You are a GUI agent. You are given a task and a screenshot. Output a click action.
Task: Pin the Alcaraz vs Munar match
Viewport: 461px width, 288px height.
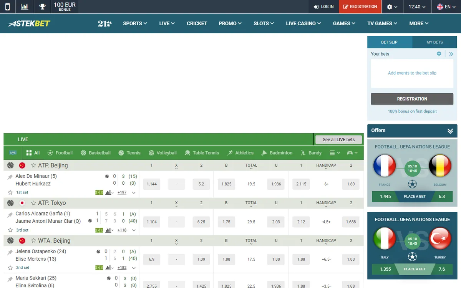(x=10, y=215)
